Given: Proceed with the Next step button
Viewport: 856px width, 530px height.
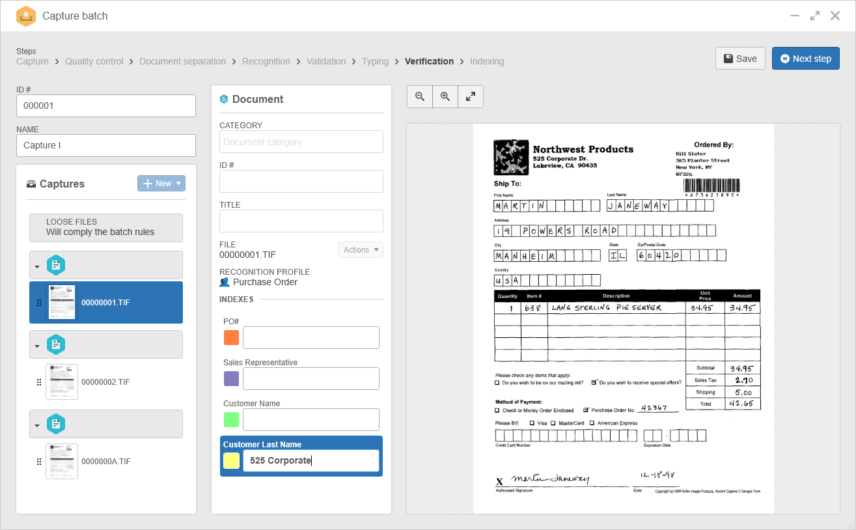Looking at the screenshot, I should (806, 59).
